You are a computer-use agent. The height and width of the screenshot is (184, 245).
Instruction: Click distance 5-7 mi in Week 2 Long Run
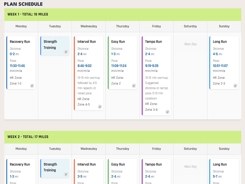[217, 177]
